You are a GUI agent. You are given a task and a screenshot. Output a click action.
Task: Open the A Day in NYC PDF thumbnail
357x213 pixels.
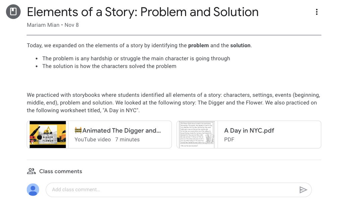[x=197, y=134]
